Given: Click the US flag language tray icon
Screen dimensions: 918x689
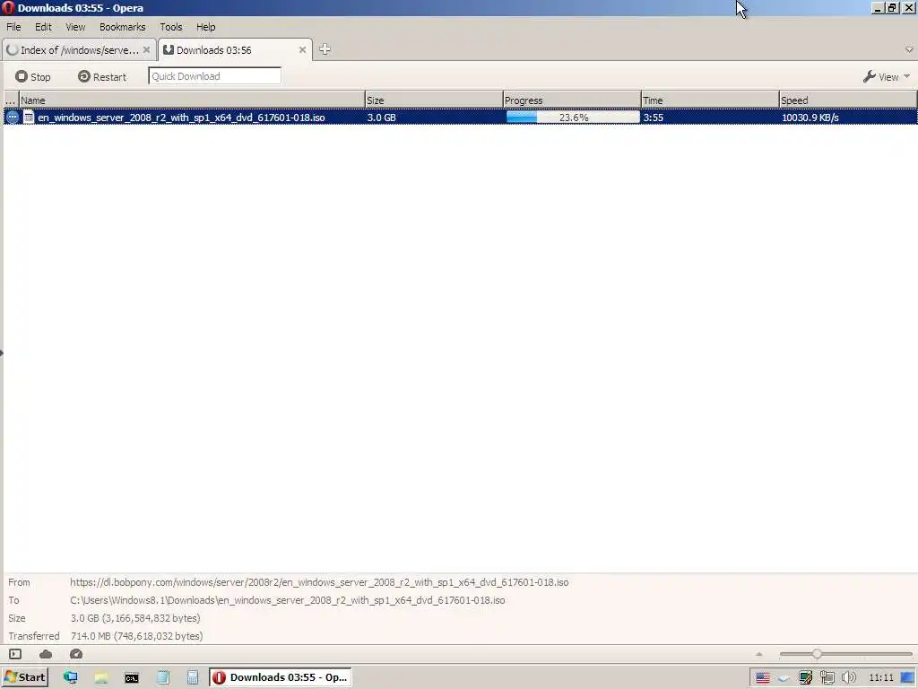Looking at the screenshot, I should coord(762,678).
